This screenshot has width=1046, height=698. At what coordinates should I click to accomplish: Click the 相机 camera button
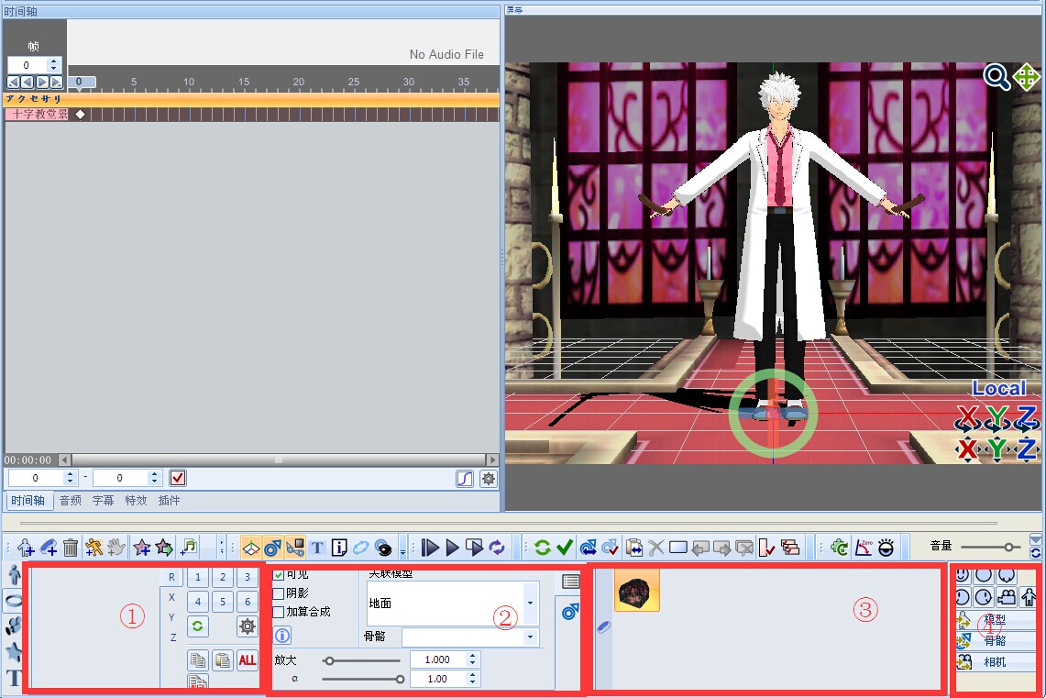(996, 662)
